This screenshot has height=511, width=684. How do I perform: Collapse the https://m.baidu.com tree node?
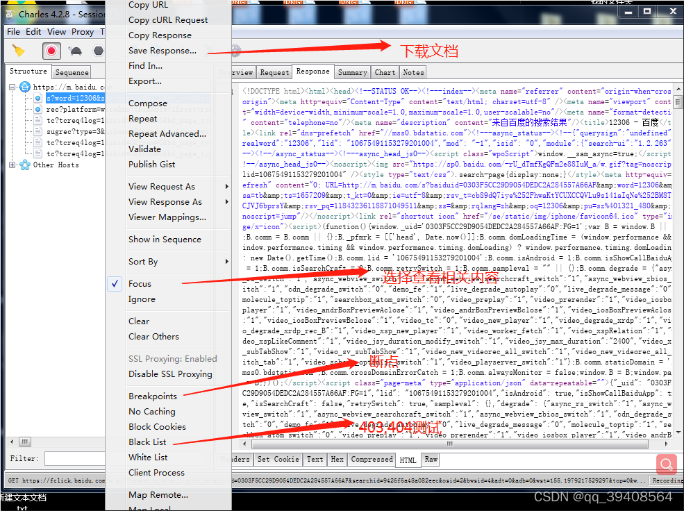tap(12, 87)
